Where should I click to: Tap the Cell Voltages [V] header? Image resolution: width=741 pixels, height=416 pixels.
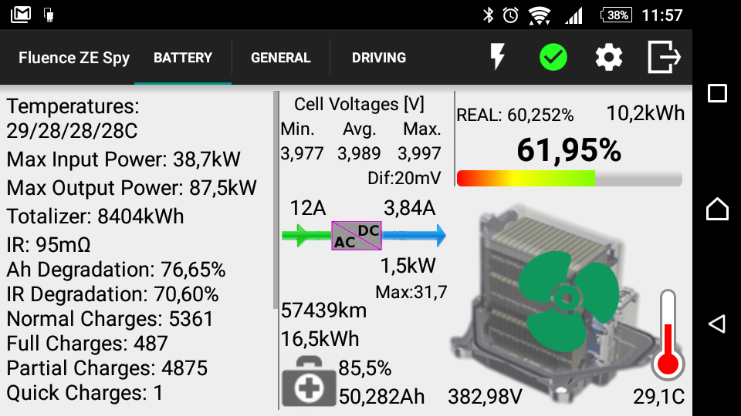pos(359,105)
